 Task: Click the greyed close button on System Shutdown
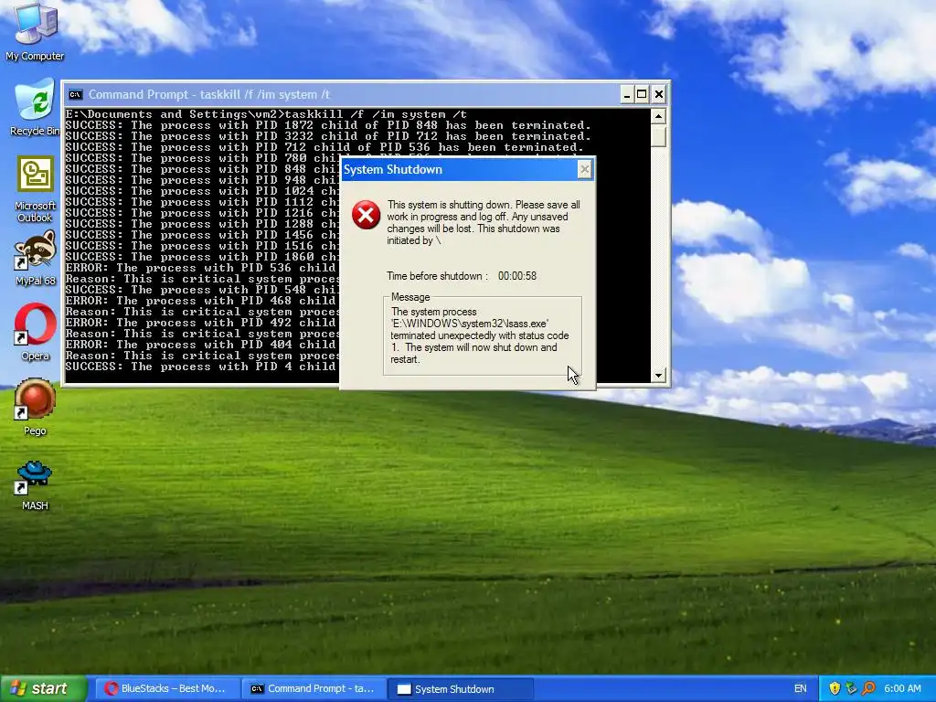click(584, 169)
